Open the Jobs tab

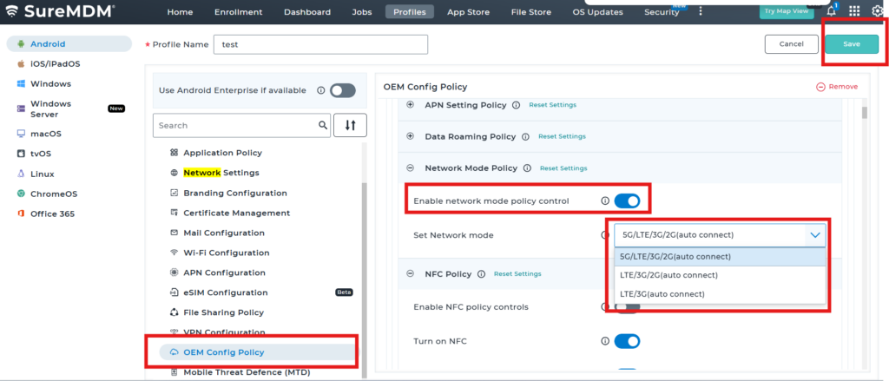362,12
